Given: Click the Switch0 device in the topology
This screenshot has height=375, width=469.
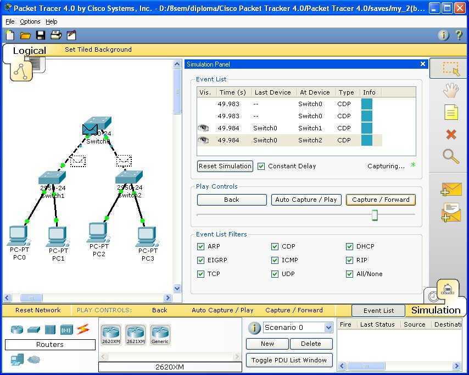Looking at the screenshot, I should (99, 125).
